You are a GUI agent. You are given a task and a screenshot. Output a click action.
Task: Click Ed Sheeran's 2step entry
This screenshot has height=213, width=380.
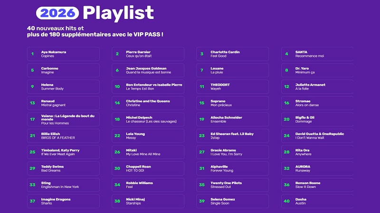[x=233, y=136]
